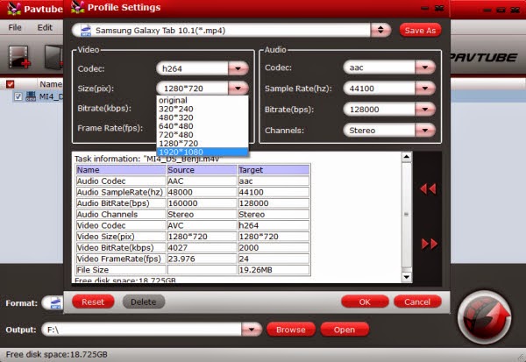Open the Edit menu
Viewport: 526px width, 362px height.
click(x=45, y=27)
